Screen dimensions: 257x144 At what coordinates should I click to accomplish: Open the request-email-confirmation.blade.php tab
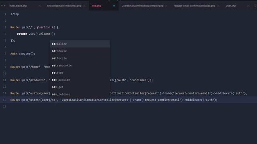pyautogui.click(x=194, y=6)
